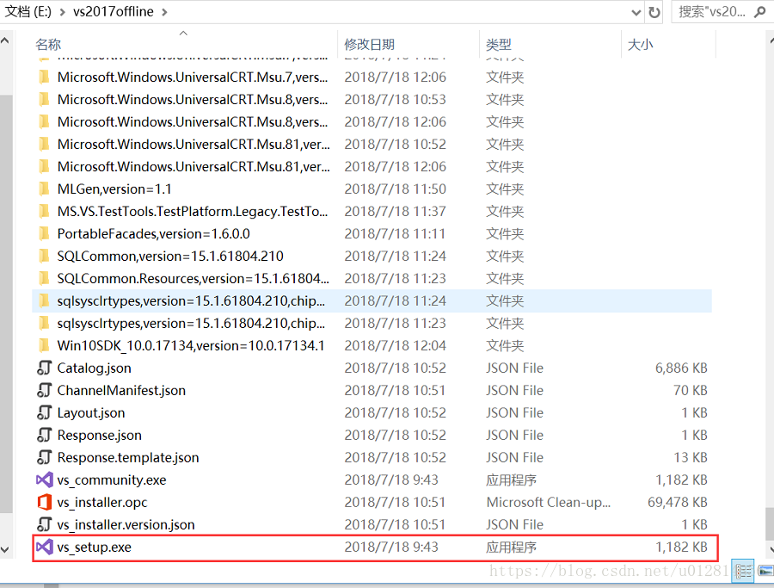
Task: Click the MS.VS.TestTools.TestPlatform.Legacy folder icon
Action: pyautogui.click(x=45, y=211)
